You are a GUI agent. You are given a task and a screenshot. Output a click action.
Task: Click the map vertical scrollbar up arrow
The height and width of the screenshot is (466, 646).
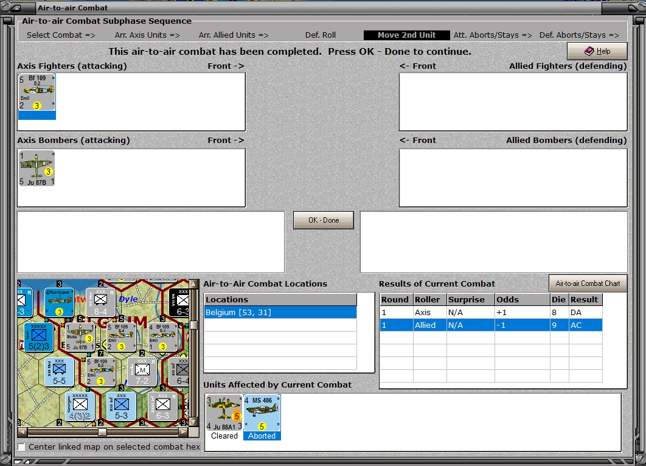[193, 284]
